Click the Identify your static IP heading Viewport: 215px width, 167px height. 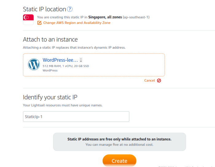click(x=50, y=97)
